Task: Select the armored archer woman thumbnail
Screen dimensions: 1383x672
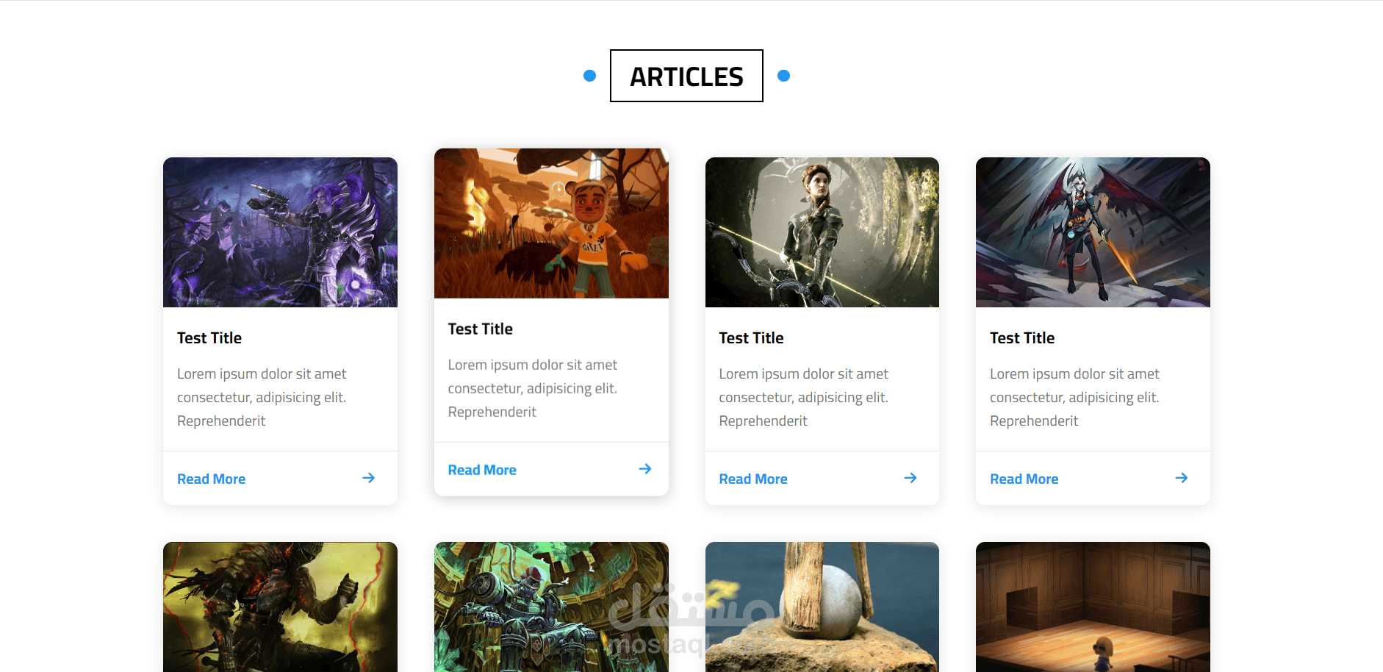Action: coord(822,232)
